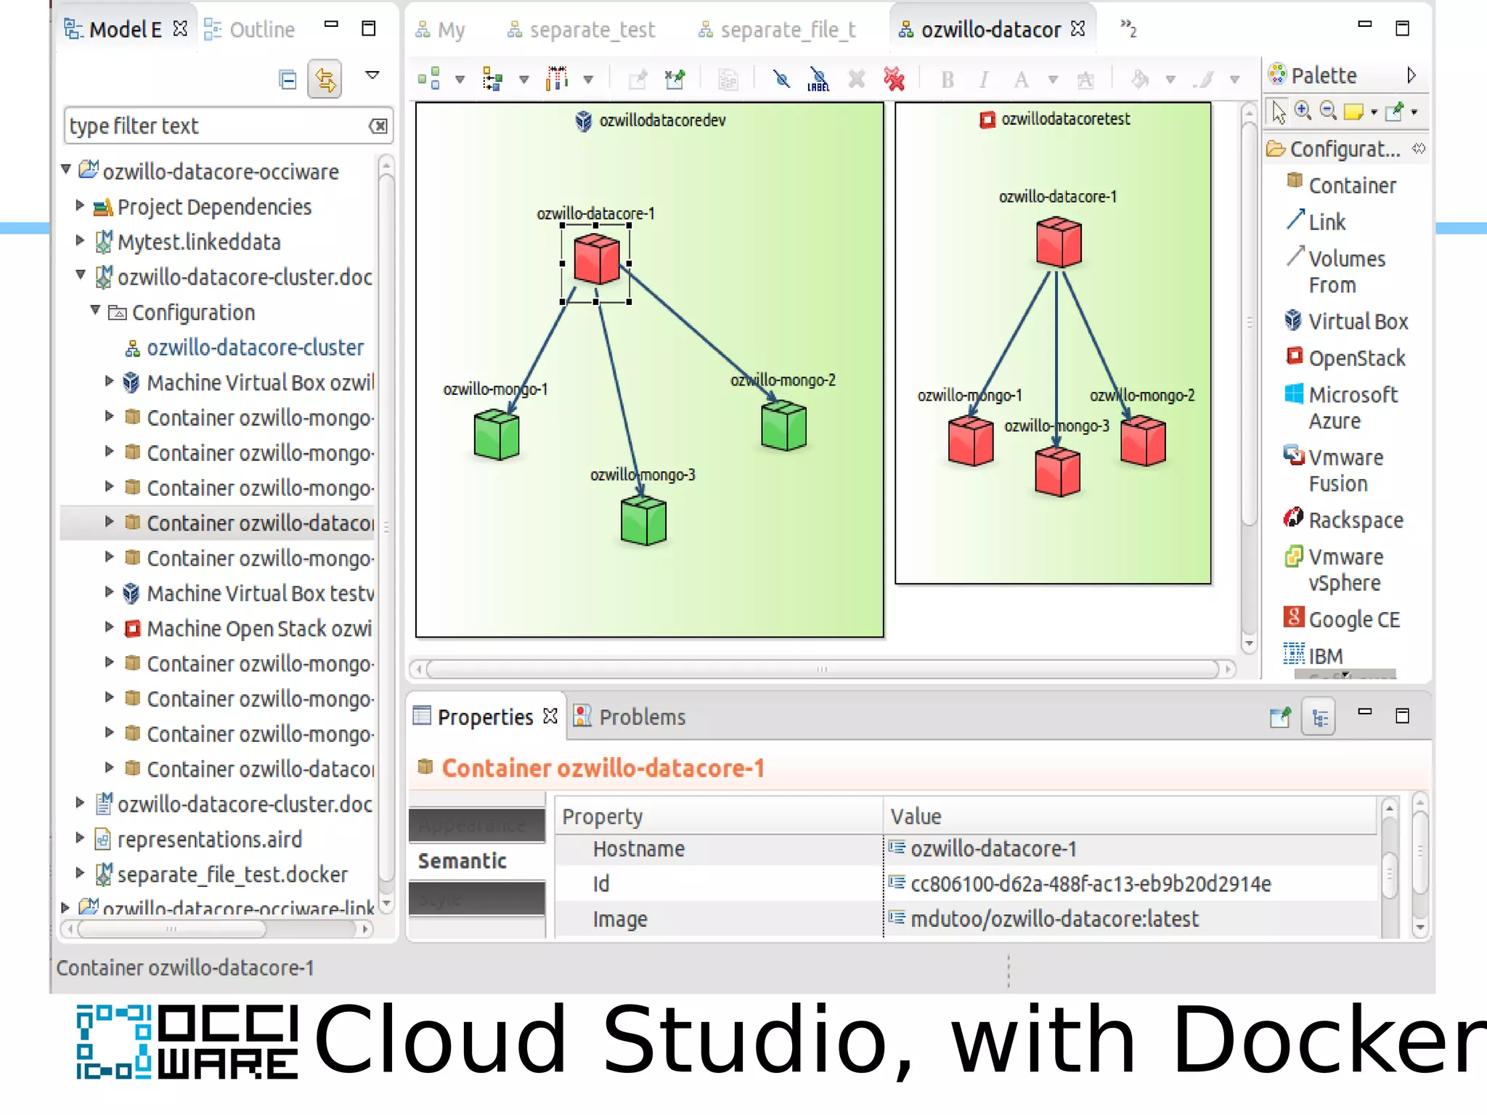Expand representations.aird node
The height and width of the screenshot is (1115, 1487).
81,838
